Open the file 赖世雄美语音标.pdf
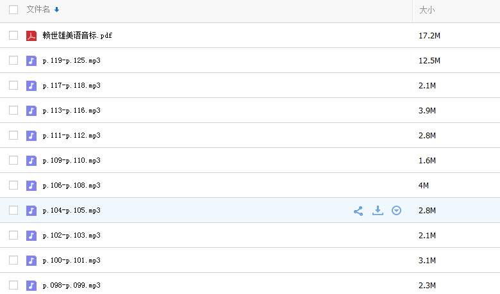This screenshot has width=500, height=294. coord(78,36)
